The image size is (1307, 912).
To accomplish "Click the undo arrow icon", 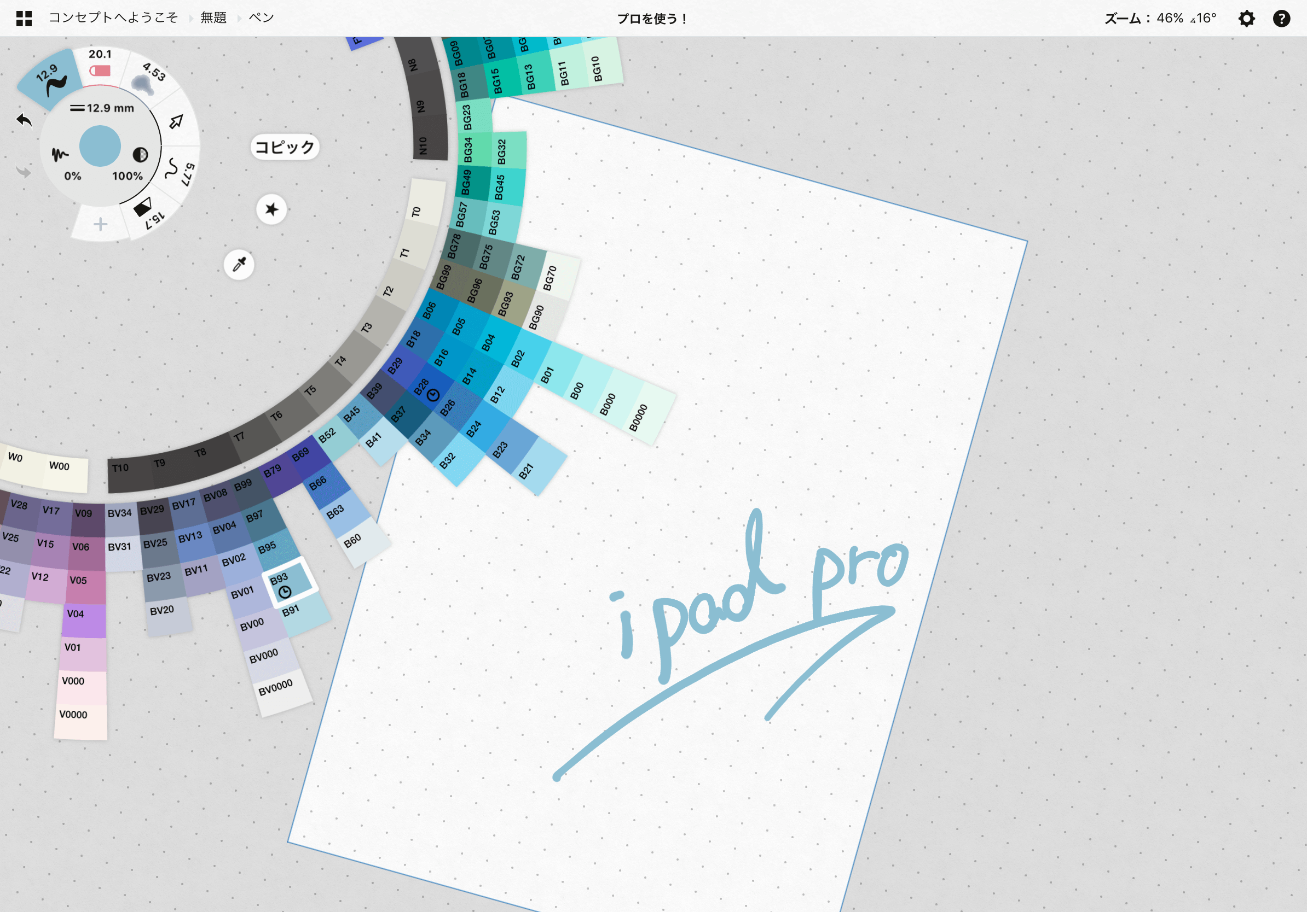I will click(x=24, y=120).
